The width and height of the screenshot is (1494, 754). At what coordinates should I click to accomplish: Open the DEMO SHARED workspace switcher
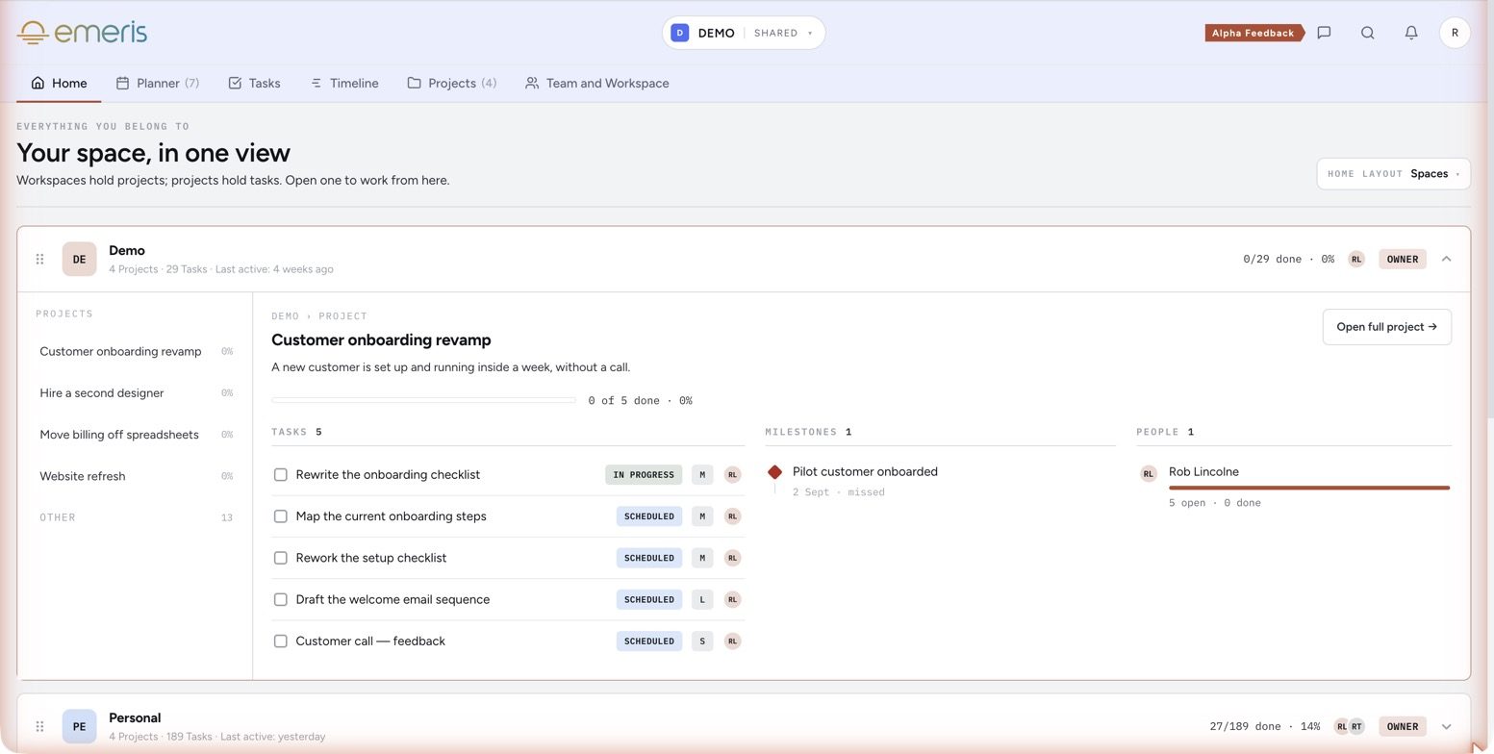[744, 33]
